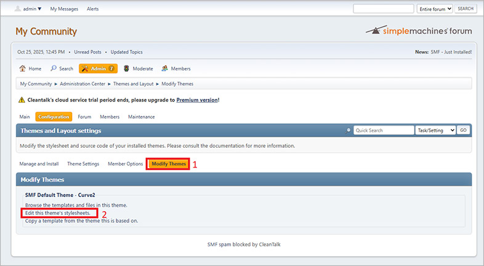
Task: Follow the Premium version link
Action: pos(197,100)
